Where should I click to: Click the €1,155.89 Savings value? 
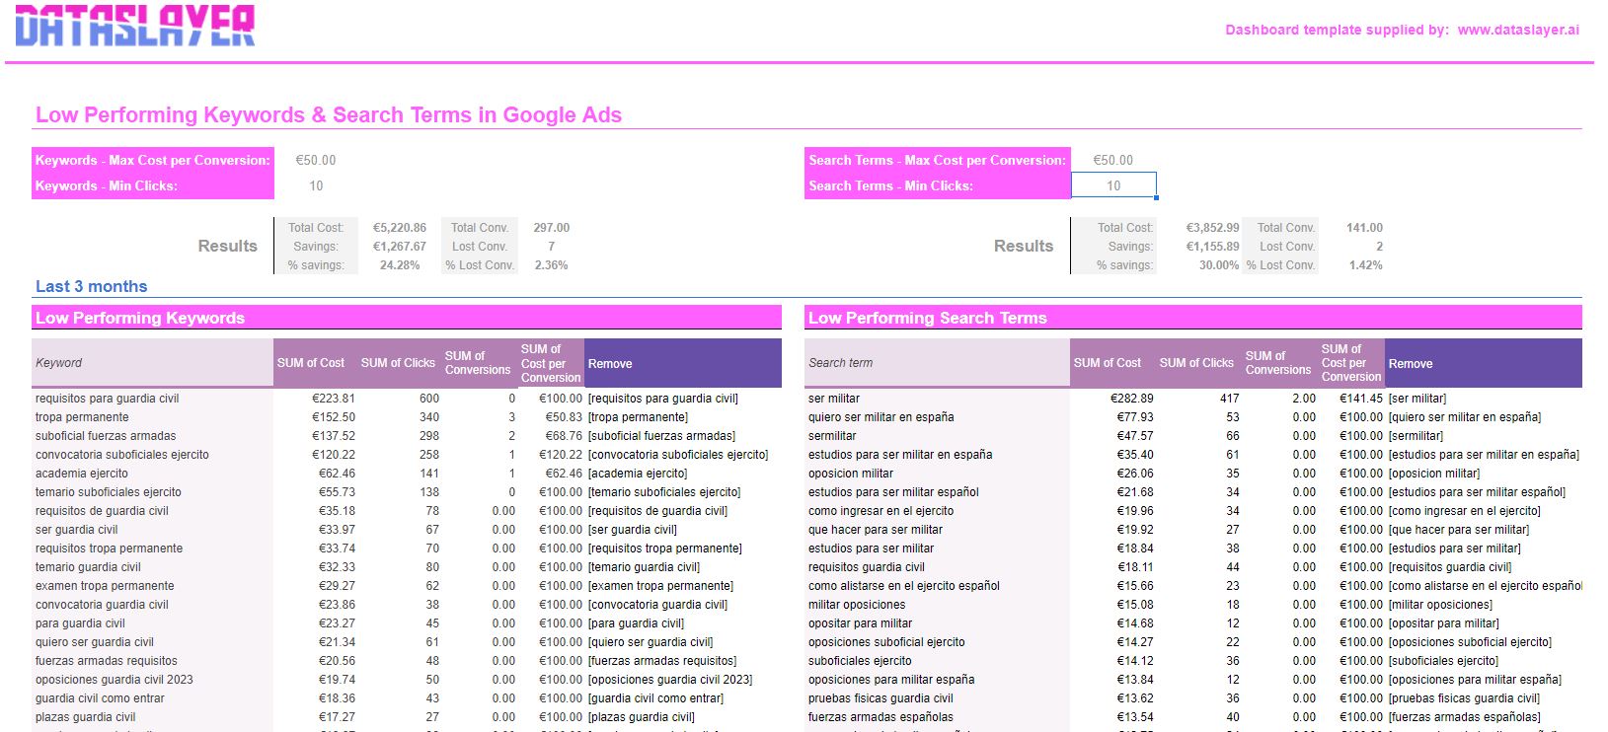click(1211, 247)
